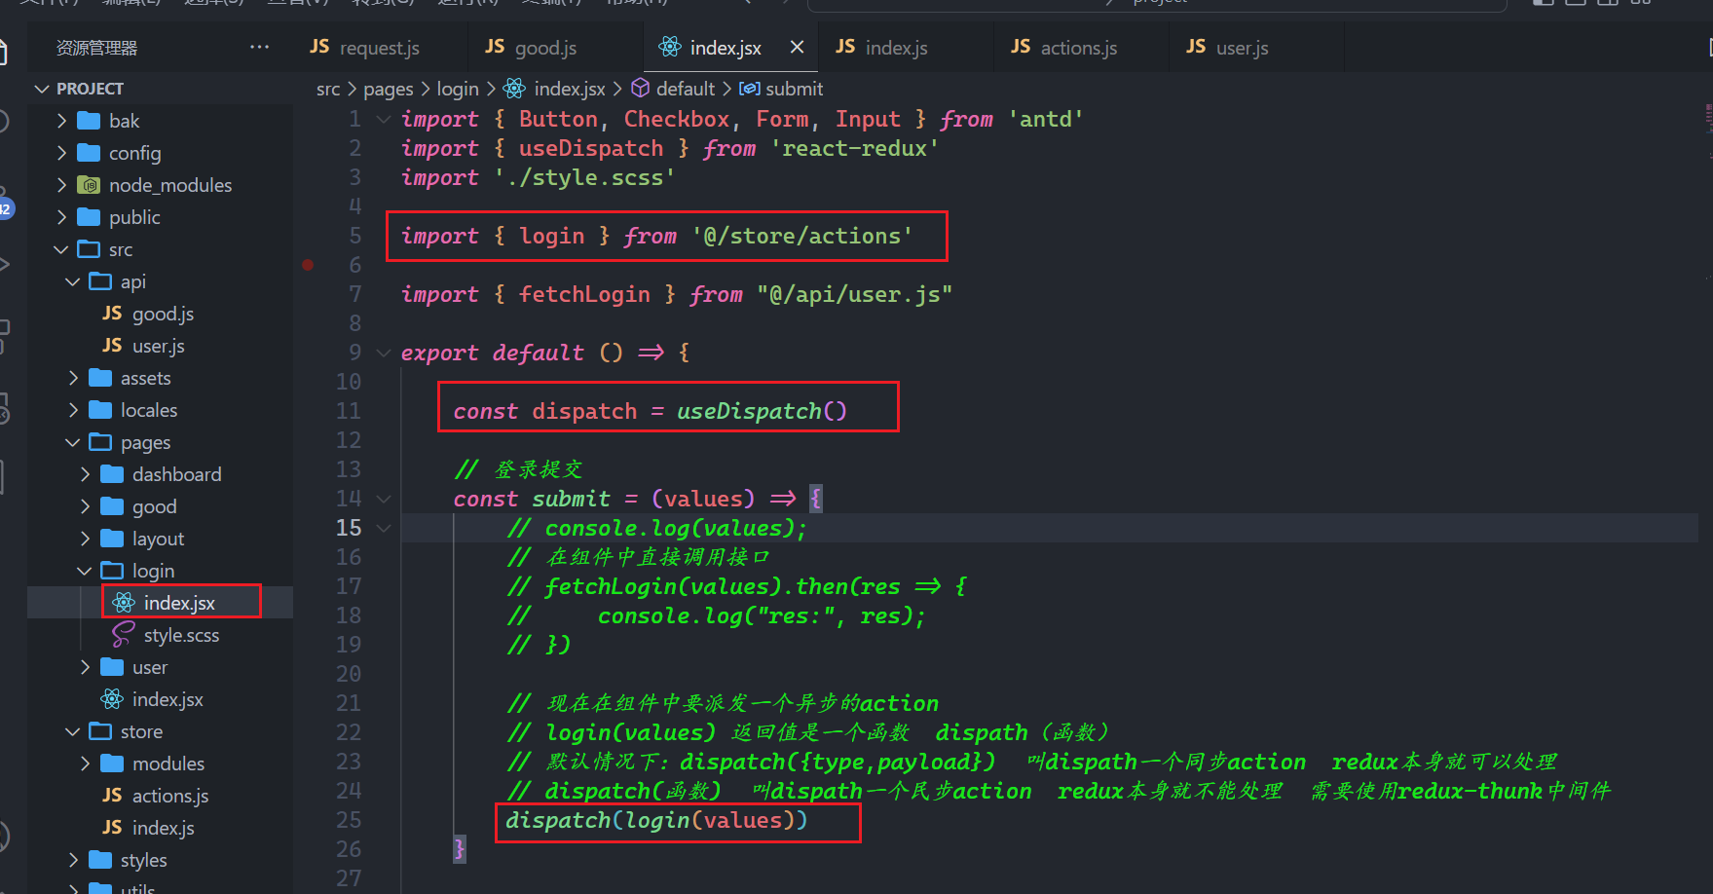Click the JS icon on actions.js tab
Viewport: 1713px width, 894px height.
coord(1021,47)
